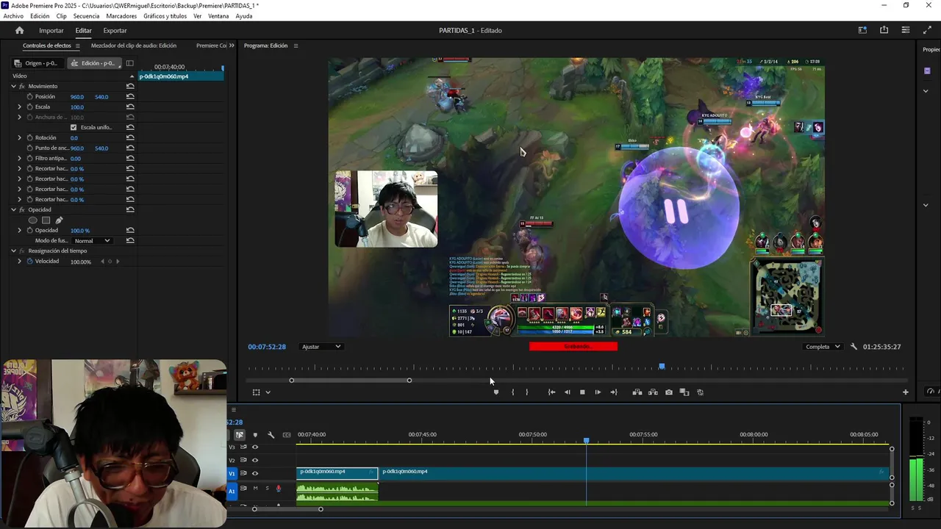Reset the Modo de fusión parameter
The width and height of the screenshot is (941, 529).
(x=130, y=240)
